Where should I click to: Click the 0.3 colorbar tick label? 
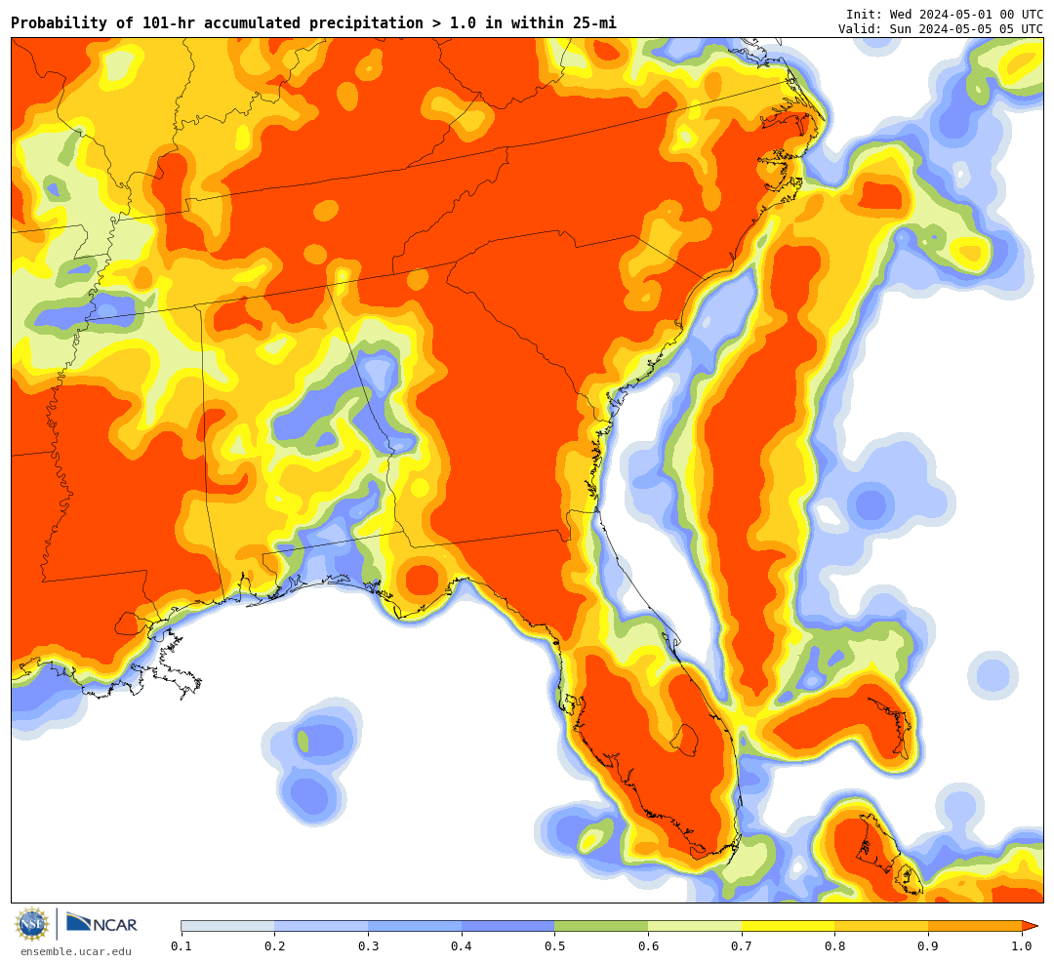(368, 945)
